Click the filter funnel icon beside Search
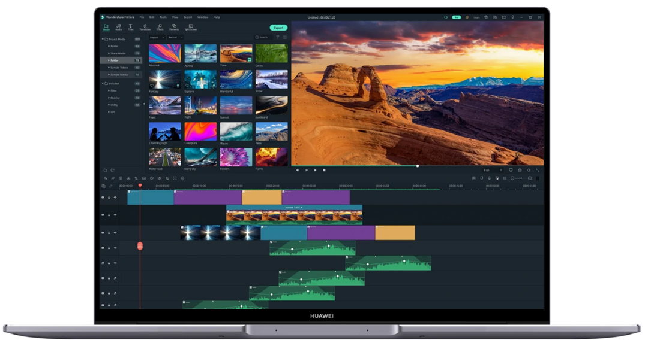Screen dimensions: 648x343 (277, 37)
